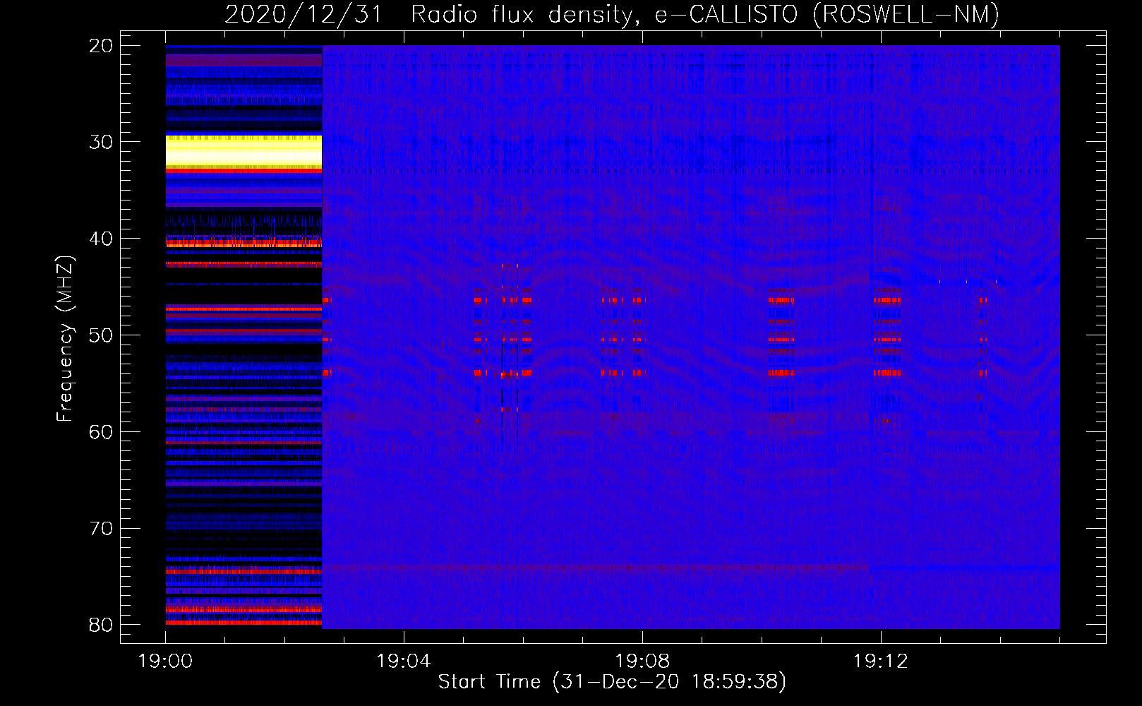Click the 'Start Time (31-Dec-20 18:59:38)' axis label

tap(612, 682)
